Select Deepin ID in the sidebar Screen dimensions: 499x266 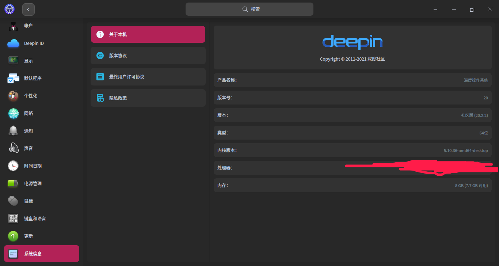(42, 43)
